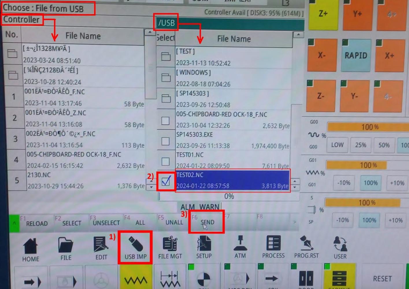Click the G01 100% override bar

(356, 165)
